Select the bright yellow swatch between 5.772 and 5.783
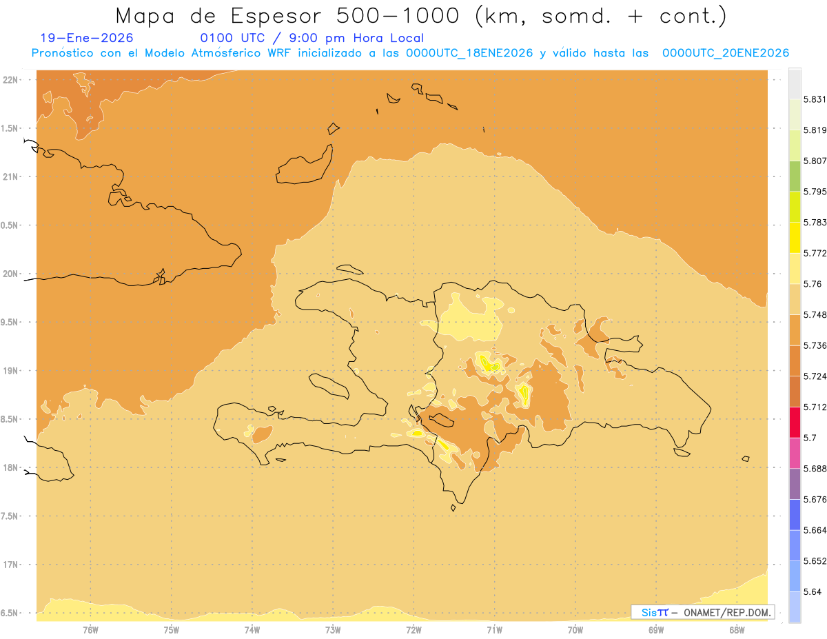Screen dimensions: 827x639 pyautogui.click(x=795, y=238)
